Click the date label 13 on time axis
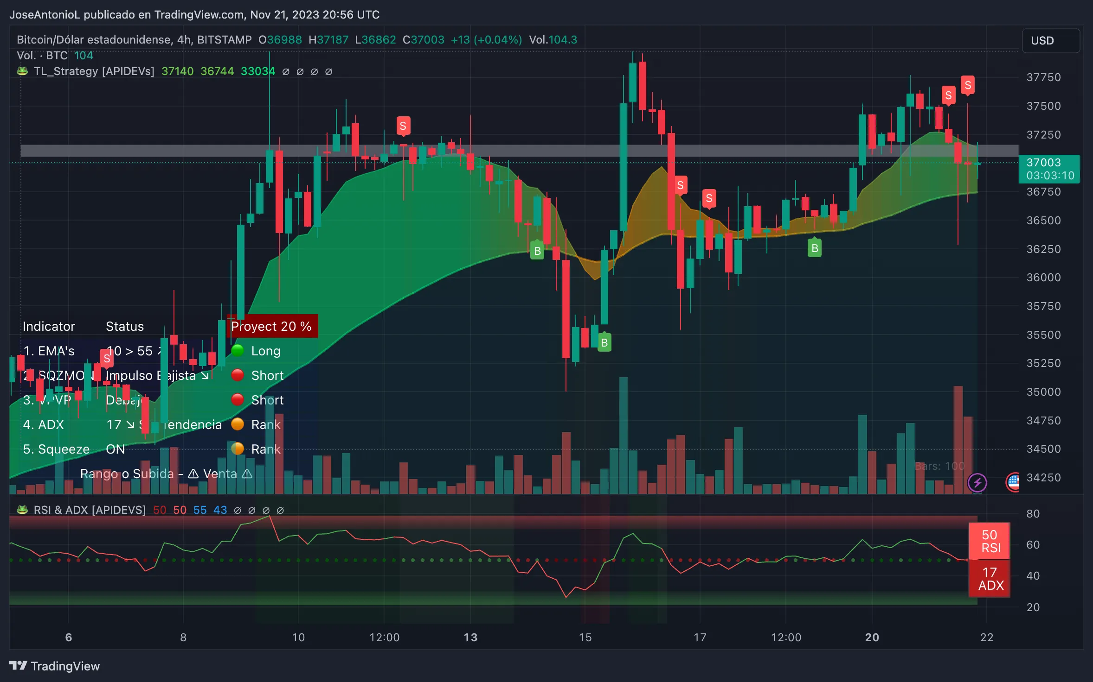1093x682 pixels. [x=470, y=638]
